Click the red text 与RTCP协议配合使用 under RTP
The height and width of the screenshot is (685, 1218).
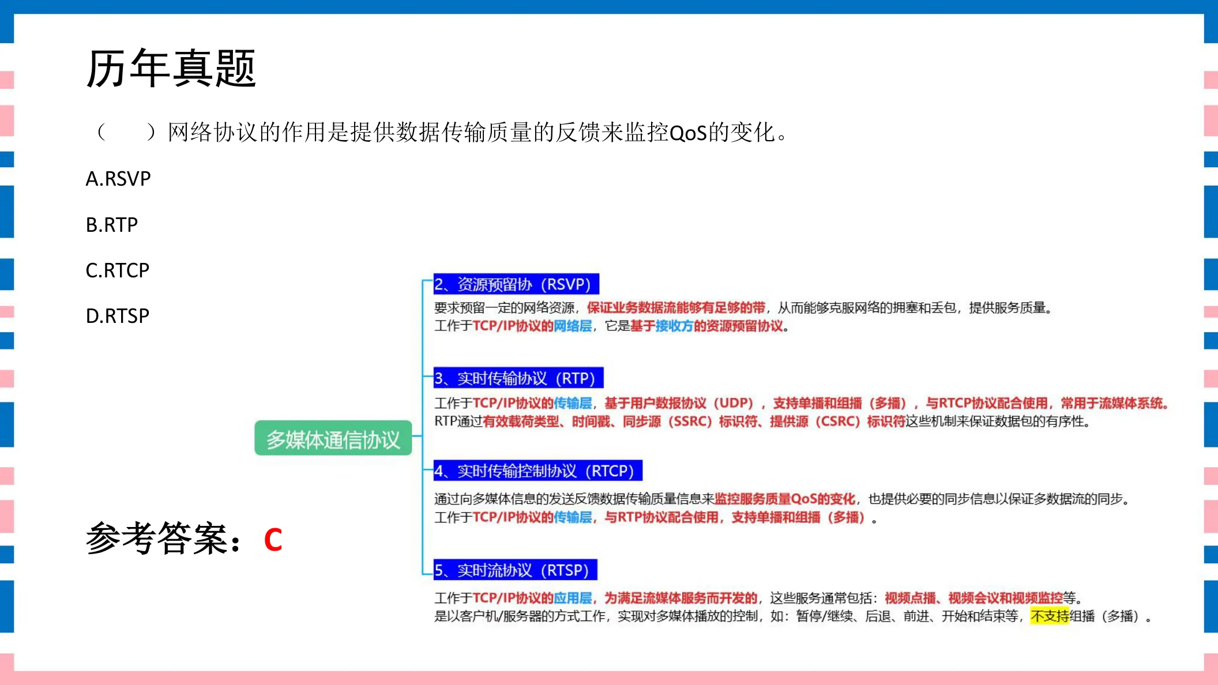click(x=987, y=403)
